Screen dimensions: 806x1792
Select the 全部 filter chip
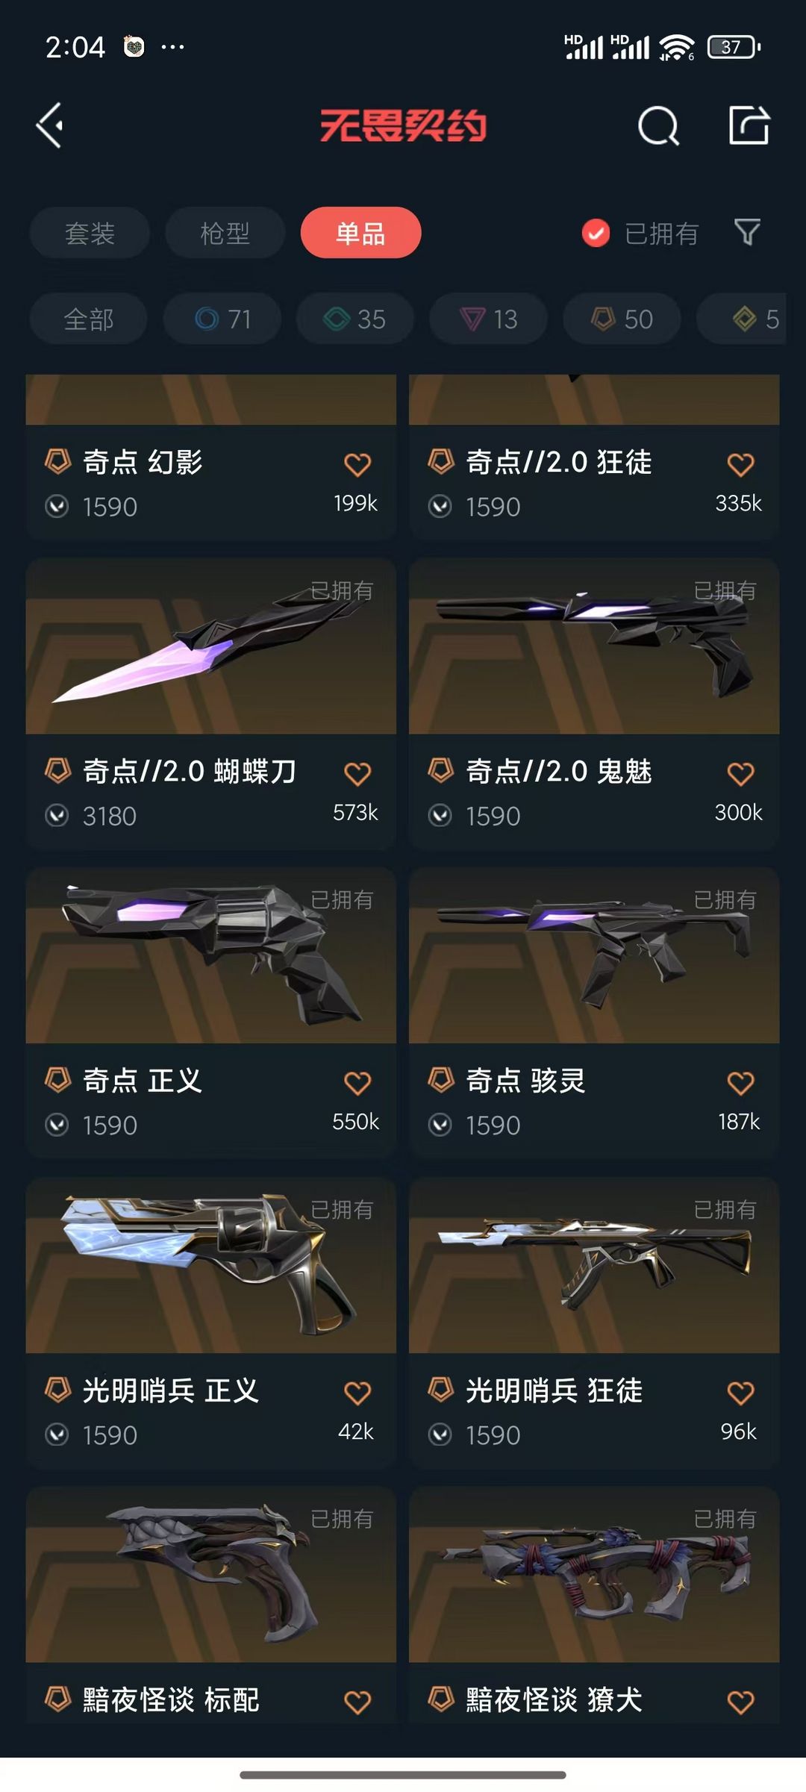pyautogui.click(x=88, y=319)
